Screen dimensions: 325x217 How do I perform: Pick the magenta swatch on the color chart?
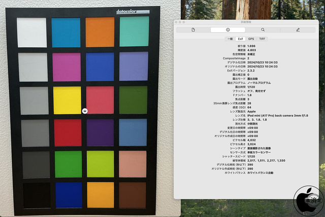click(x=67, y=67)
